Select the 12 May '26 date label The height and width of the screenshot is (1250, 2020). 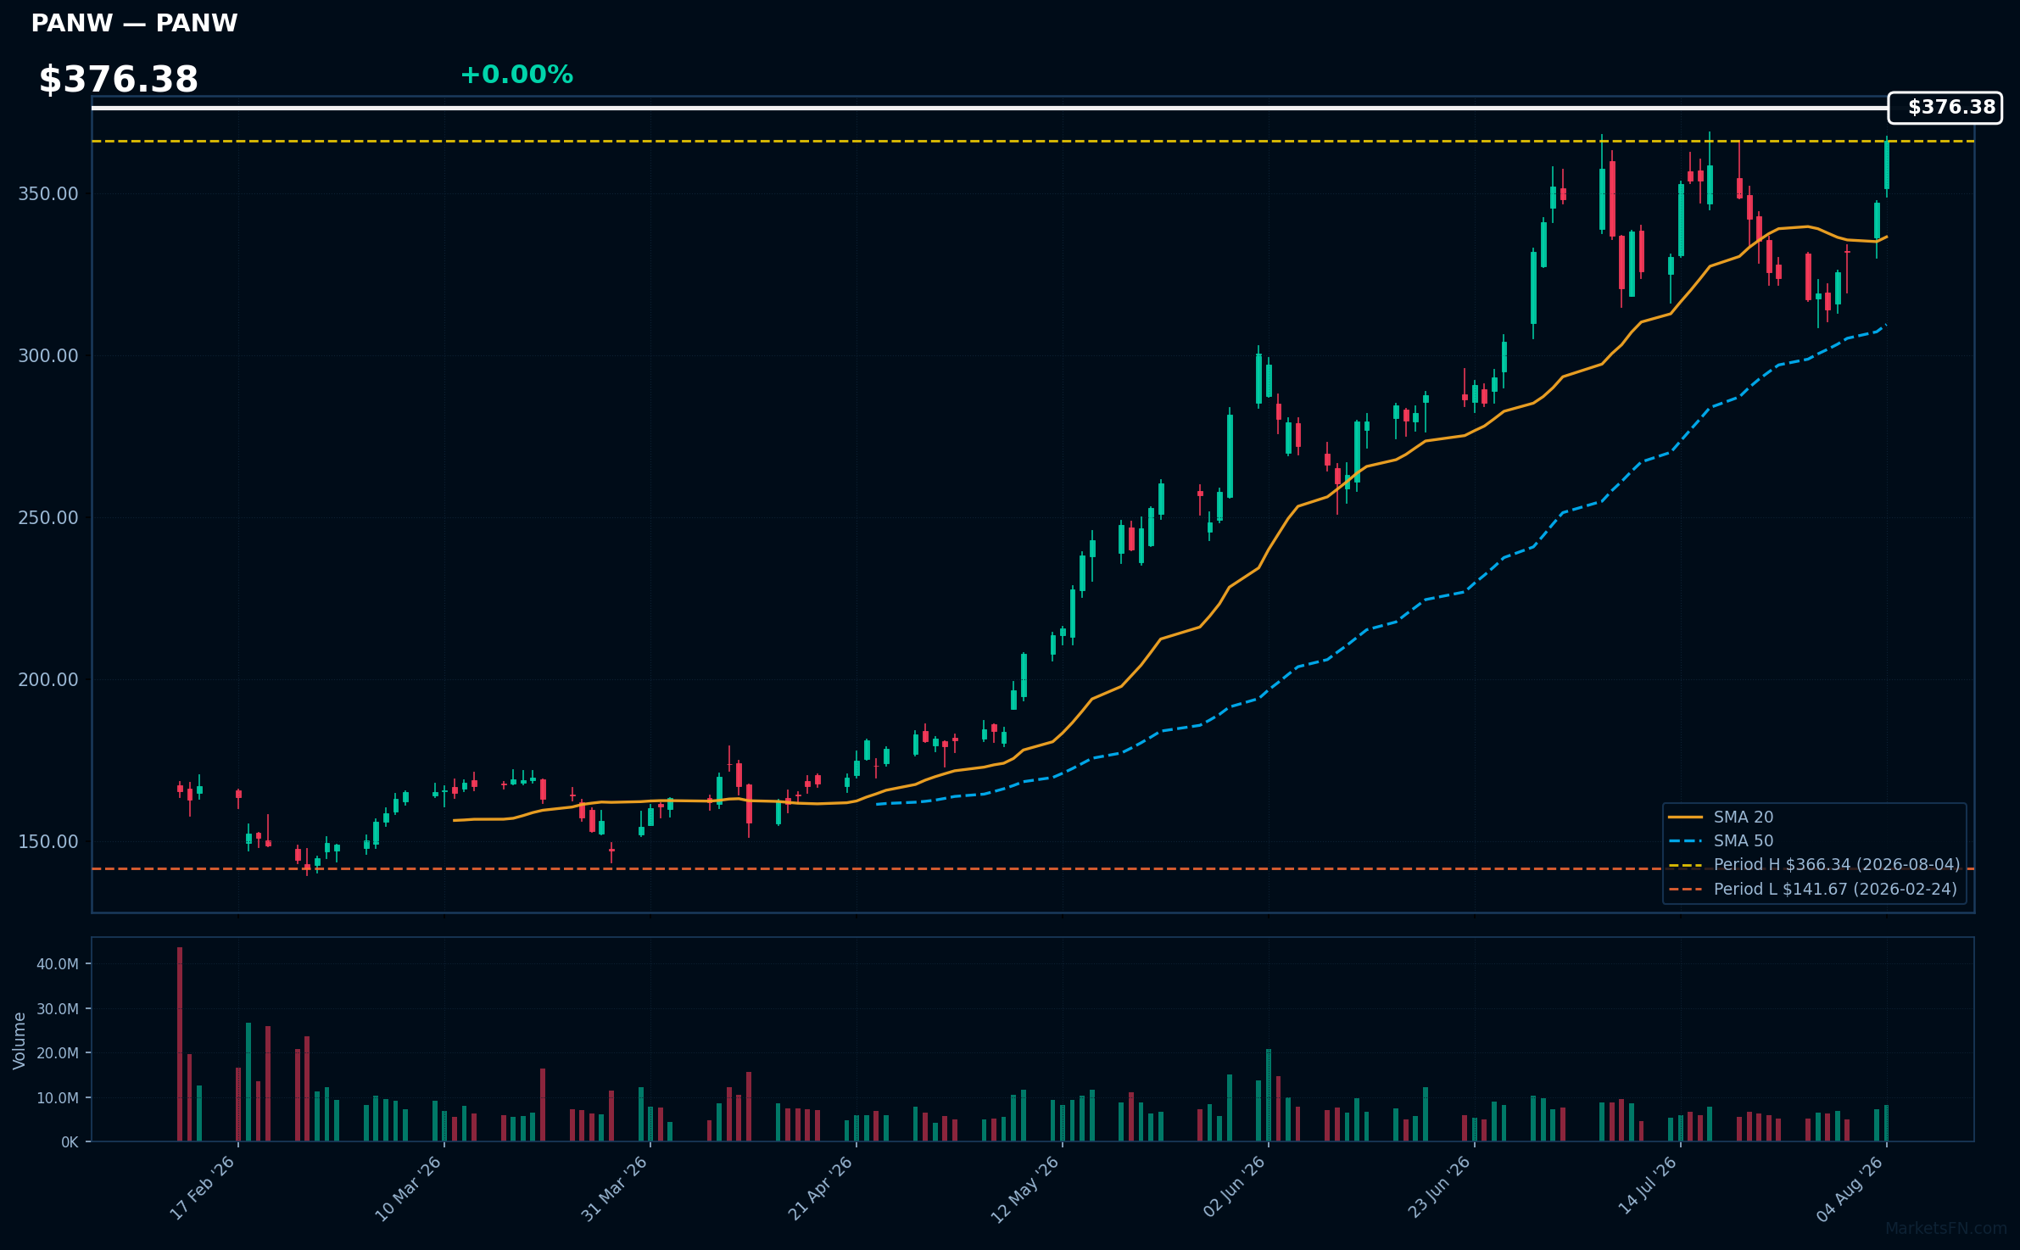[1027, 1188]
